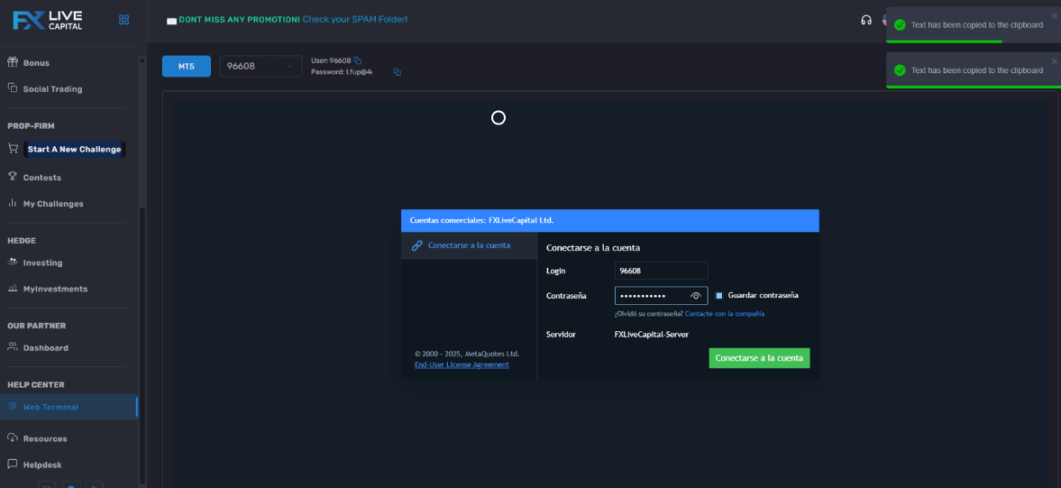This screenshot has width=1061, height=488.
Task: Click the chat bubble icon beside Helpdesk
Action: pyautogui.click(x=13, y=465)
